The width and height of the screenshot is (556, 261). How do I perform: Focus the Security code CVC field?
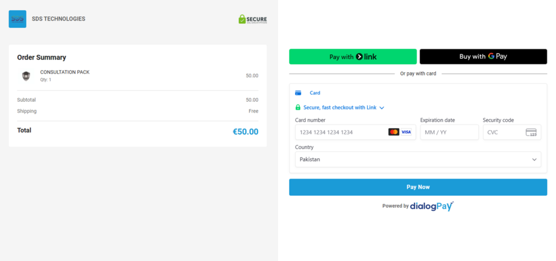(502, 132)
